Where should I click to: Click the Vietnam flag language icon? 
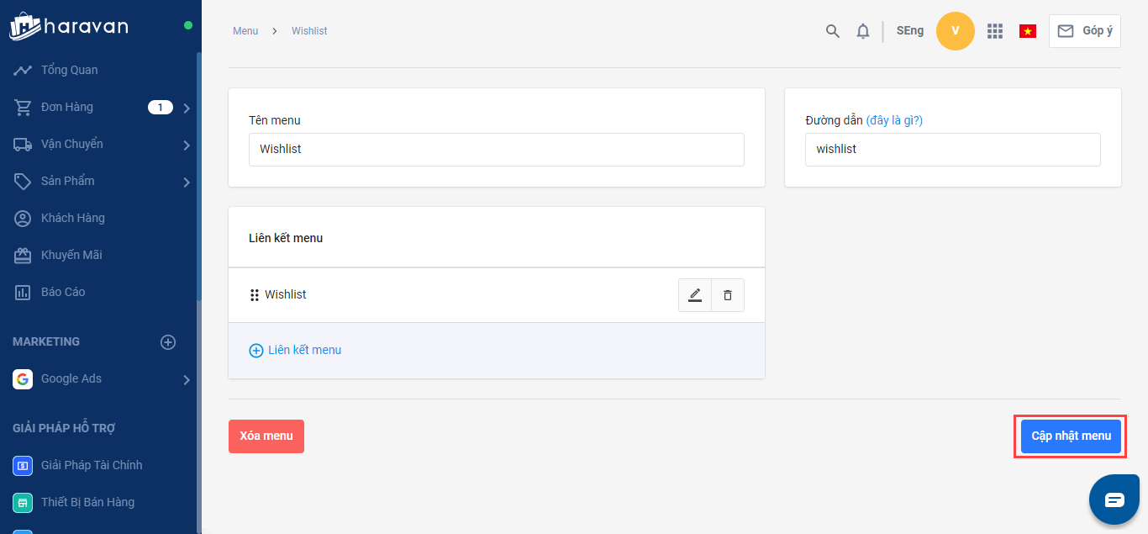(x=1027, y=31)
